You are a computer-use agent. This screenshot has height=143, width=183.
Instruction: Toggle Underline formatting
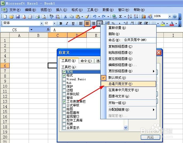coord(73,24)
